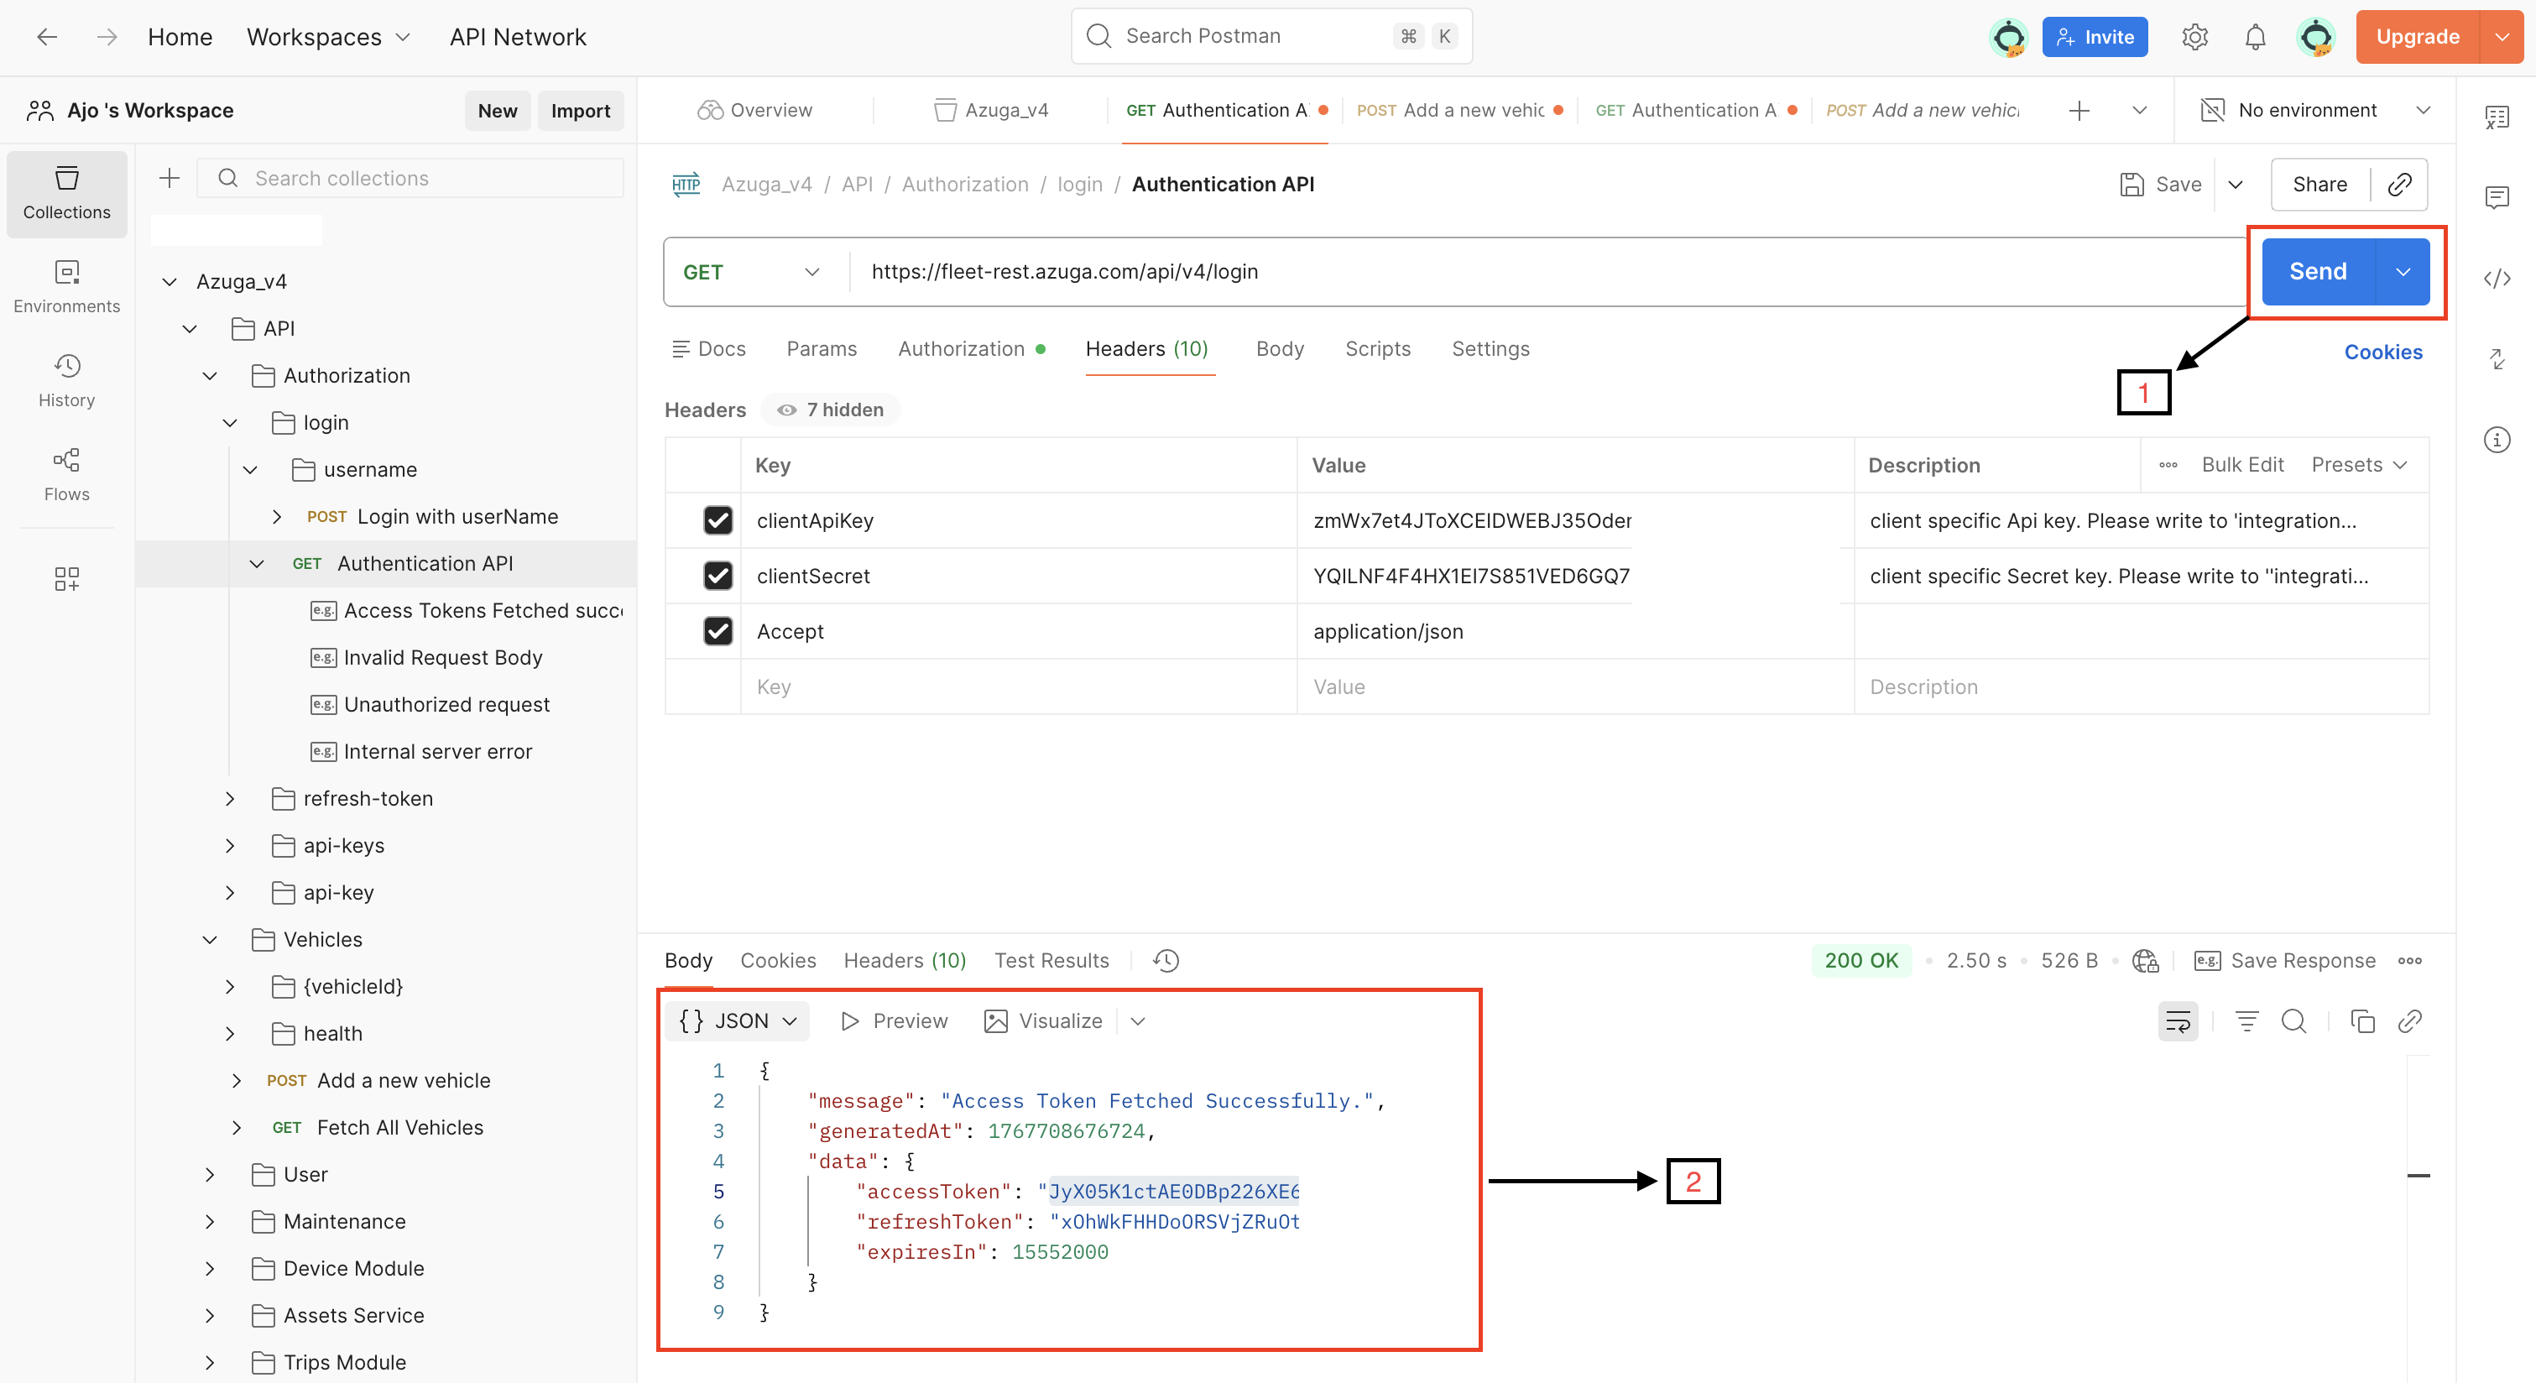Image resolution: width=2536 pixels, height=1383 pixels.
Task: Copy the response body with copy icon
Action: (x=2361, y=1020)
